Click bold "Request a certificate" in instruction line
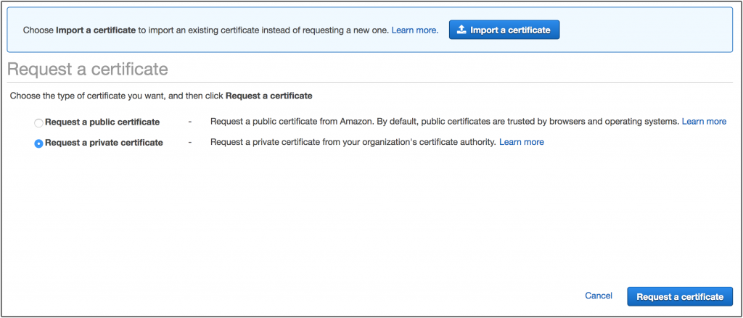 [268, 96]
